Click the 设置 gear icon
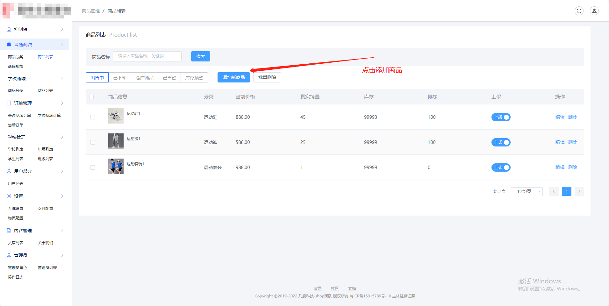The image size is (609, 306). tap(9, 196)
